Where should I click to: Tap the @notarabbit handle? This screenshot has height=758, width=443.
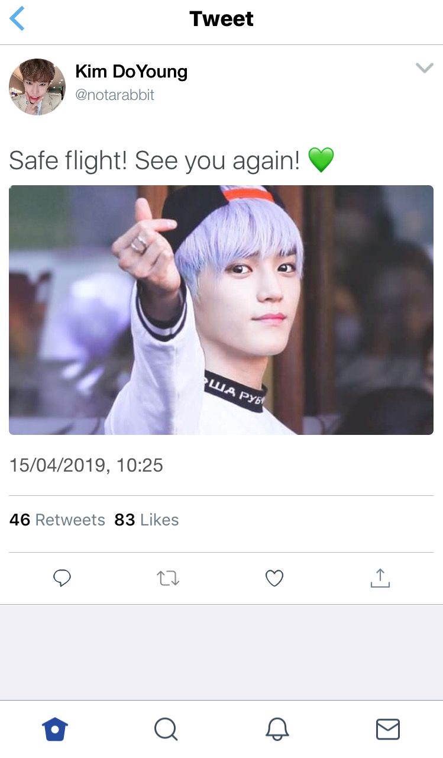click(115, 95)
